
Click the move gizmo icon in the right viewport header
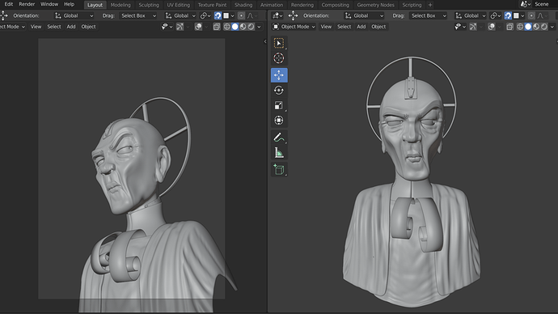pyautogui.click(x=293, y=15)
